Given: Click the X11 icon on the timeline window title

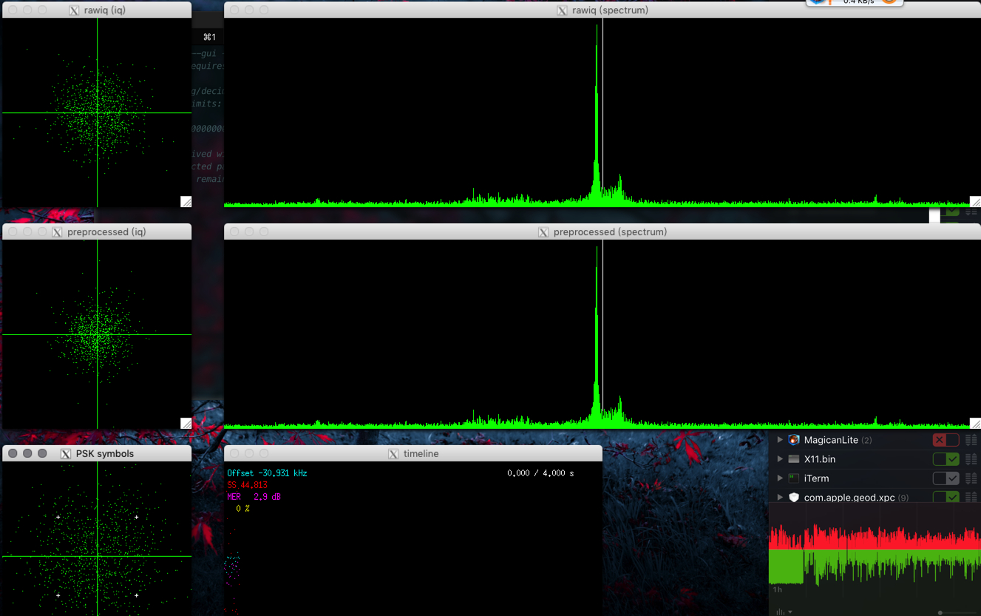Looking at the screenshot, I should 393,453.
